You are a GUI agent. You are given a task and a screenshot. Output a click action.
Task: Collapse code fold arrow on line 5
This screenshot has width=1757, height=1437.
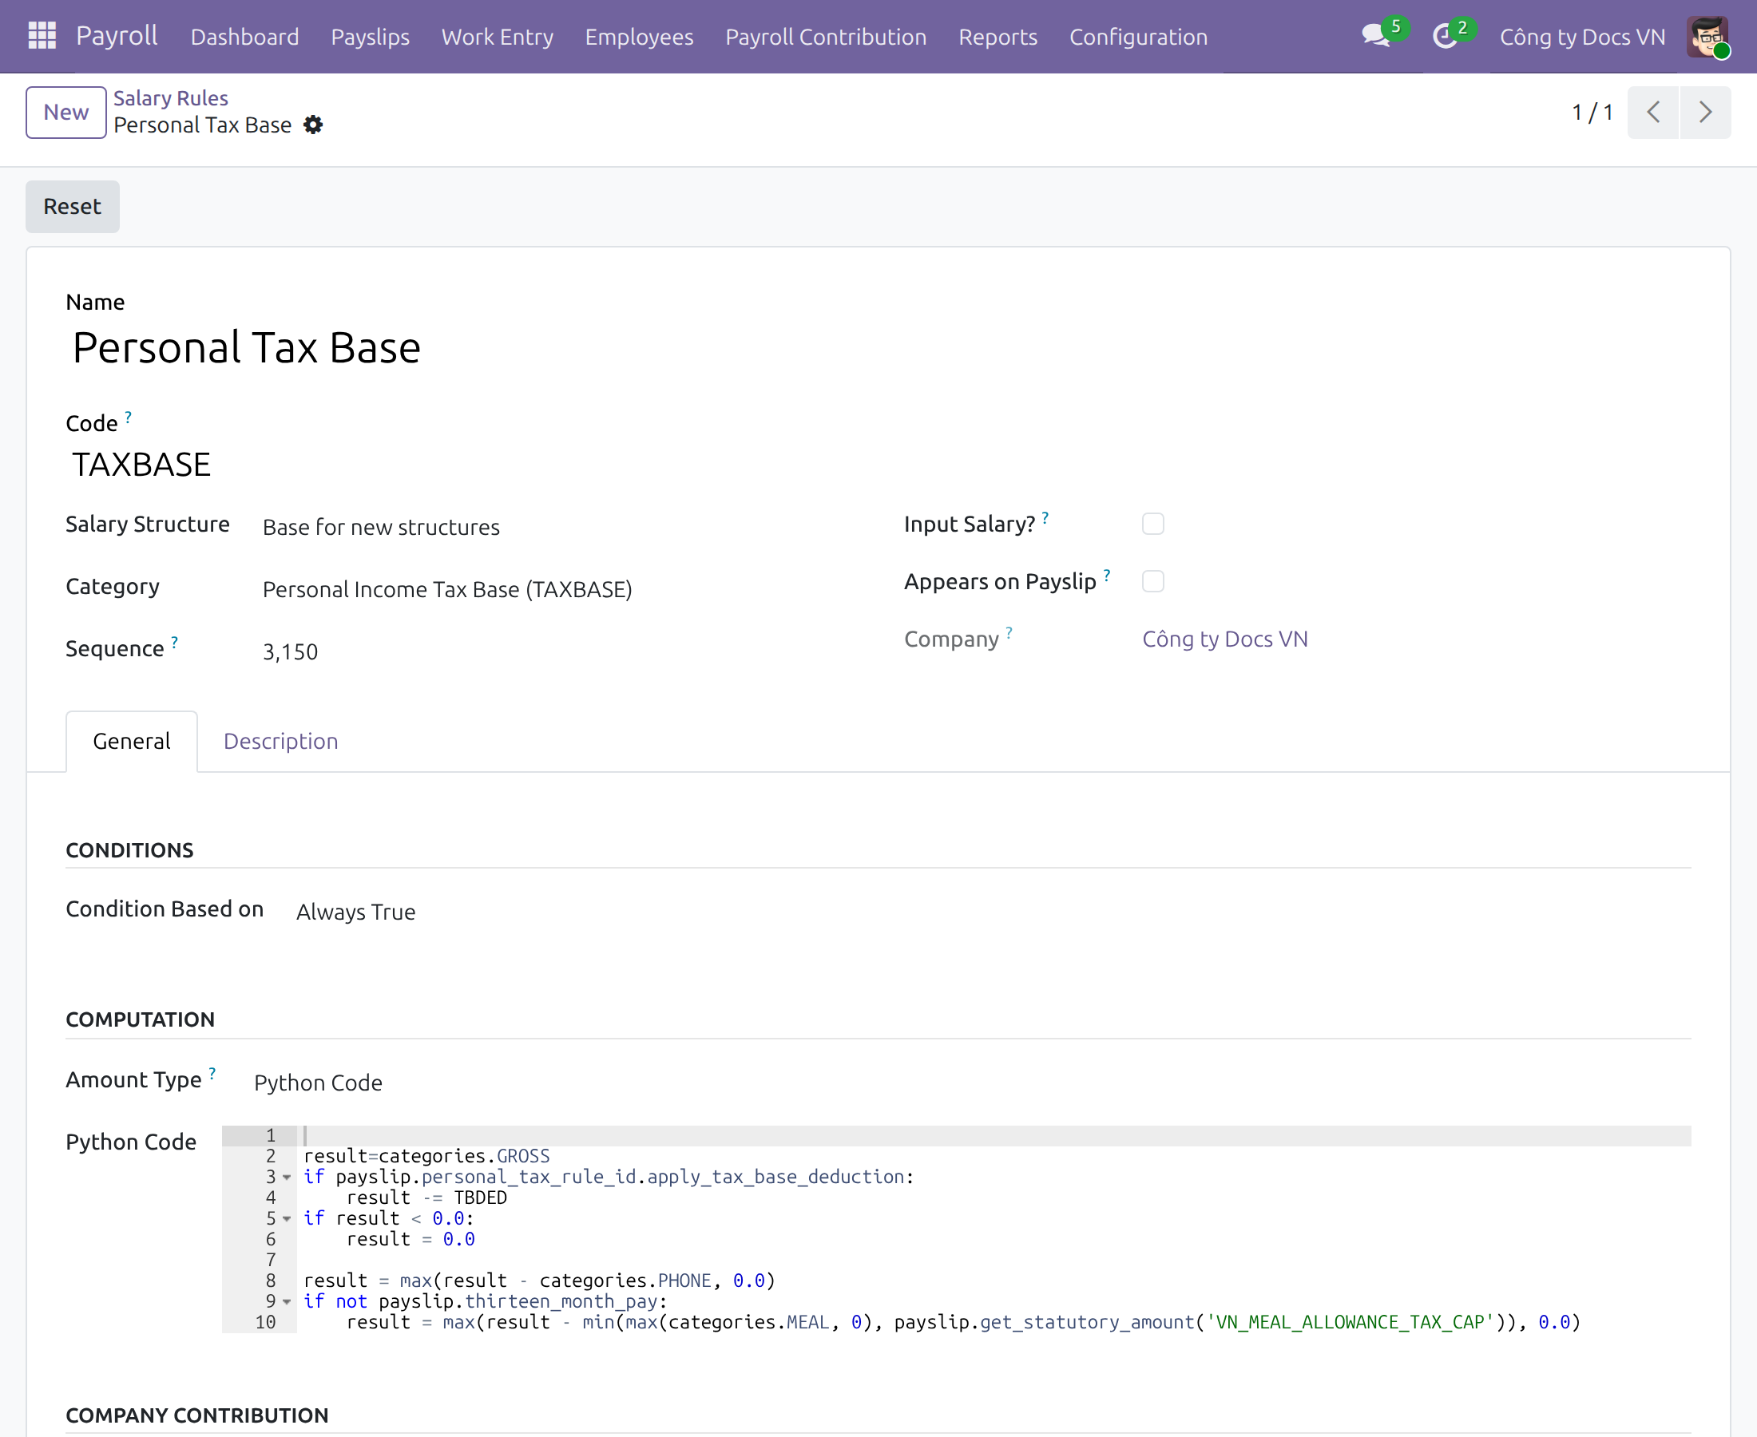(x=287, y=1218)
